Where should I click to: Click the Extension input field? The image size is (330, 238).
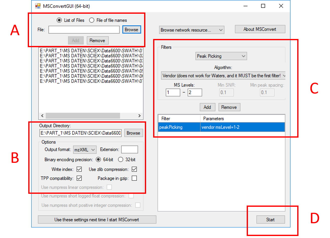[x=130, y=150]
